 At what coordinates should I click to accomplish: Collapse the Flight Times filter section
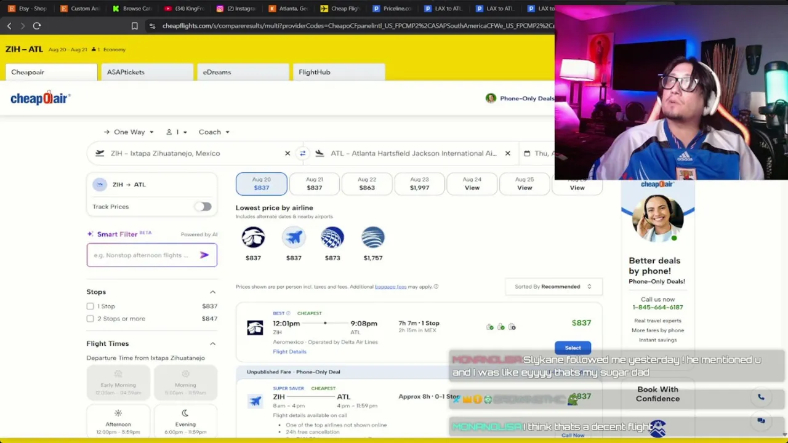213,344
